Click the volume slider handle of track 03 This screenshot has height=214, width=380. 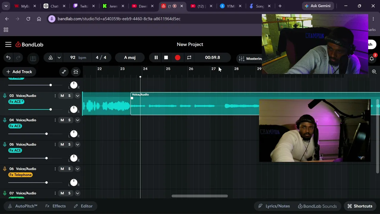click(50, 109)
